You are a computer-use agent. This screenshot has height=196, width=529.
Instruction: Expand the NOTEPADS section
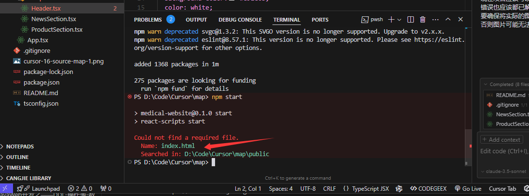tap(20, 147)
